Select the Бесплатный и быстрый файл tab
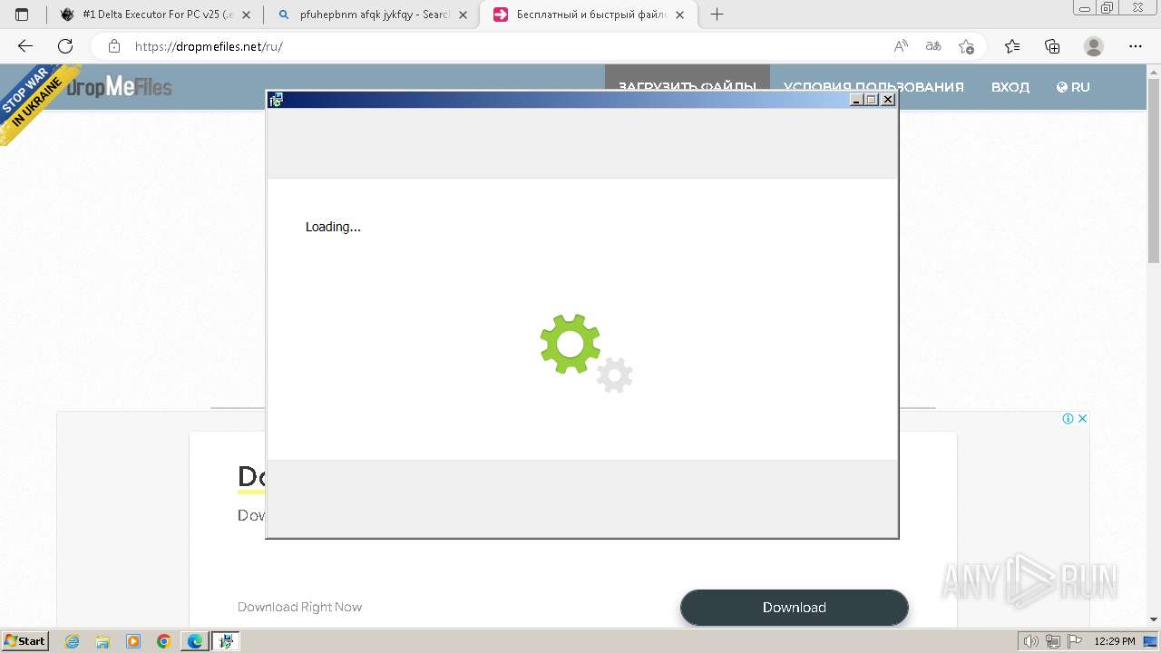This screenshot has width=1161, height=653. click(590, 15)
